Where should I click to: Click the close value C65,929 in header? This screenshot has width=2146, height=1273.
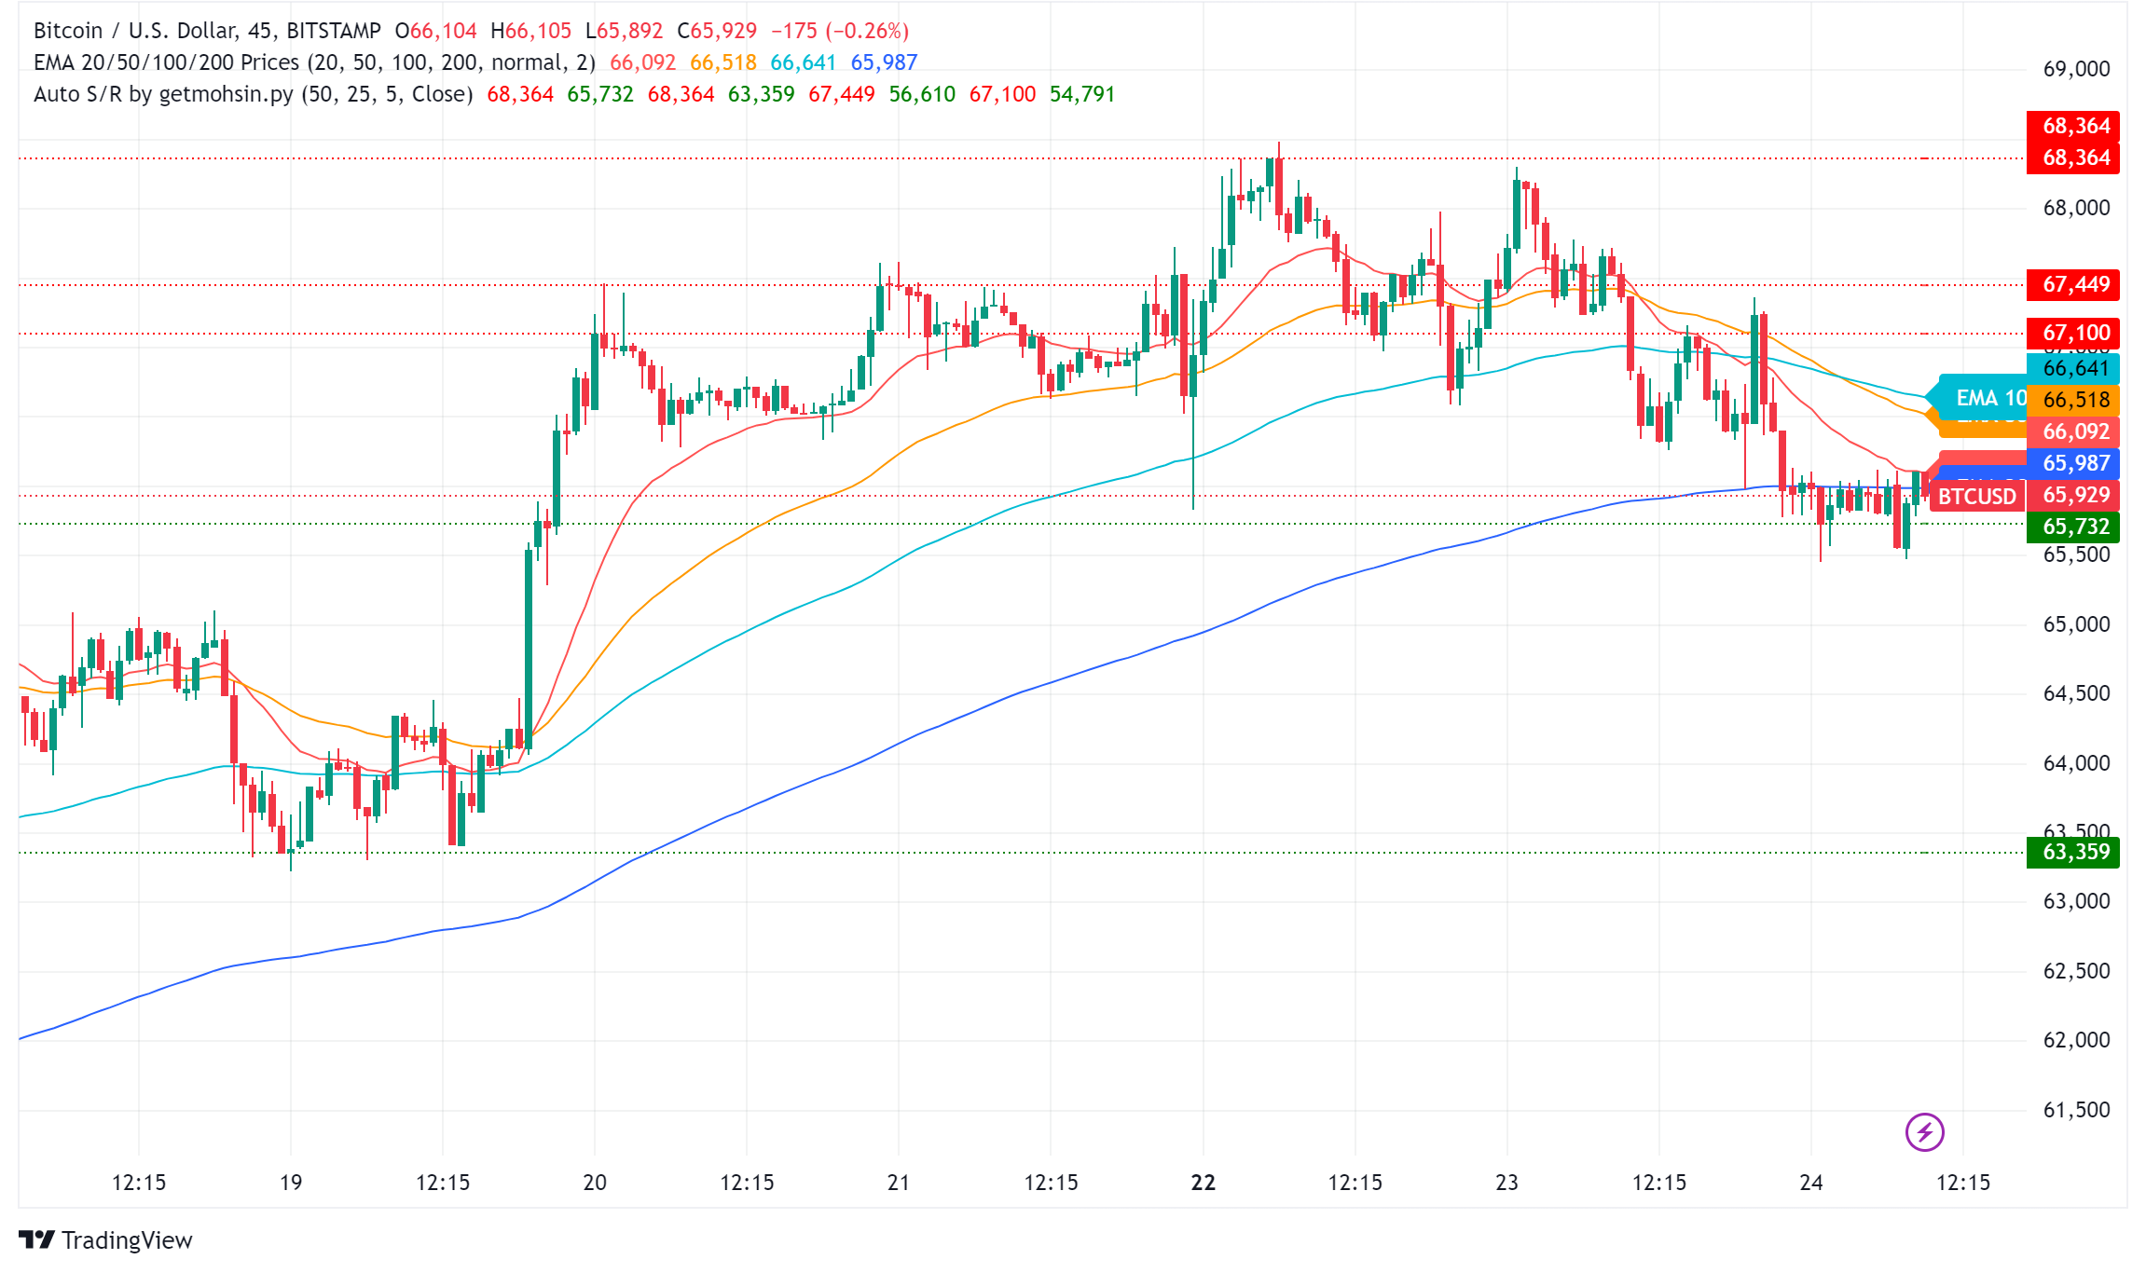(717, 31)
